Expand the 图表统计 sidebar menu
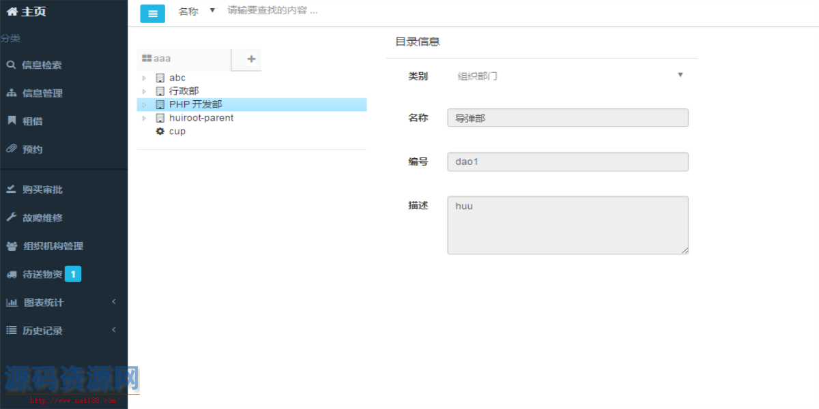 tap(38, 302)
